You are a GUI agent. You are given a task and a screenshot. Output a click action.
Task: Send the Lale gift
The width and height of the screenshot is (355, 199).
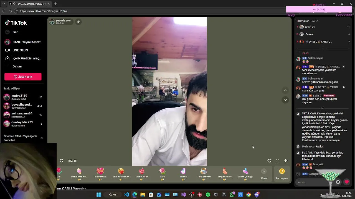pos(162,174)
